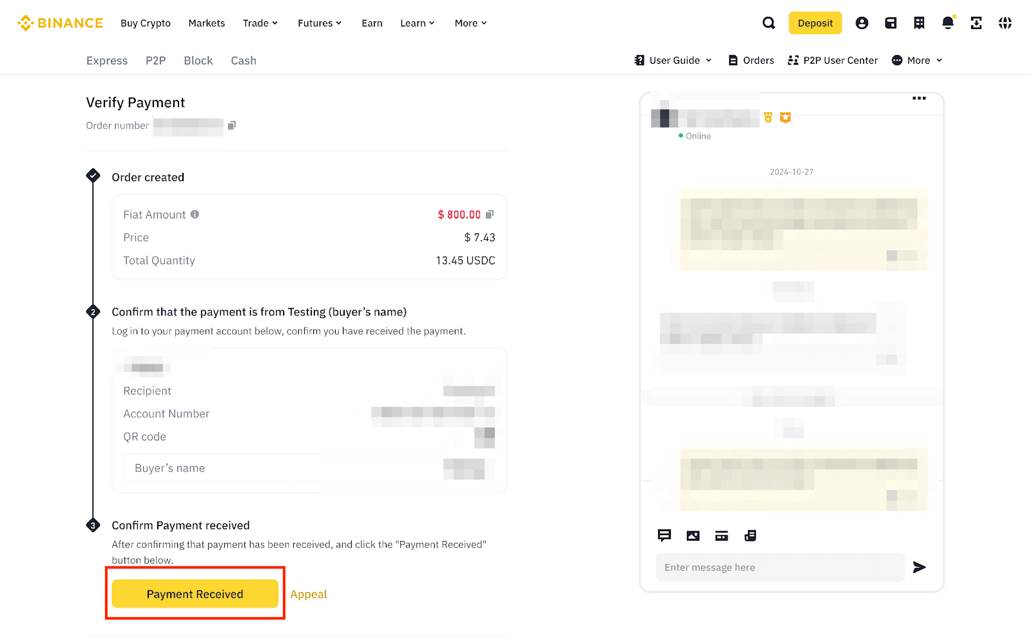Copy the order number
The image size is (1031, 637).
point(232,125)
